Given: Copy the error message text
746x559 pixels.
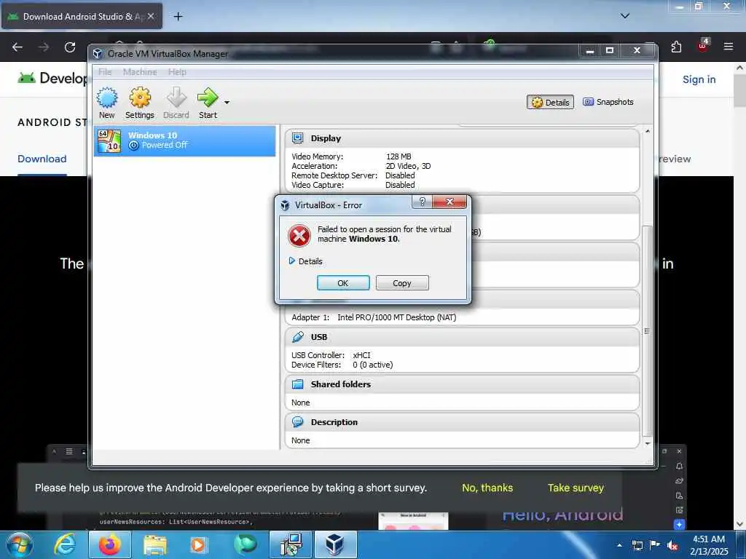Looking at the screenshot, I should point(402,283).
